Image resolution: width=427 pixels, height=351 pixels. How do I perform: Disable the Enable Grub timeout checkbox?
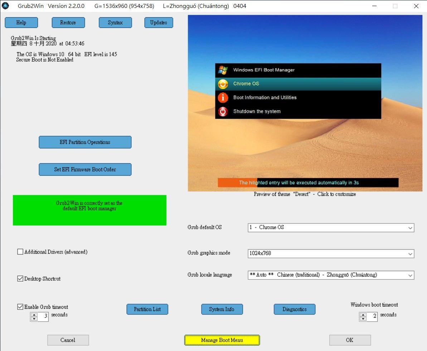[20, 307]
